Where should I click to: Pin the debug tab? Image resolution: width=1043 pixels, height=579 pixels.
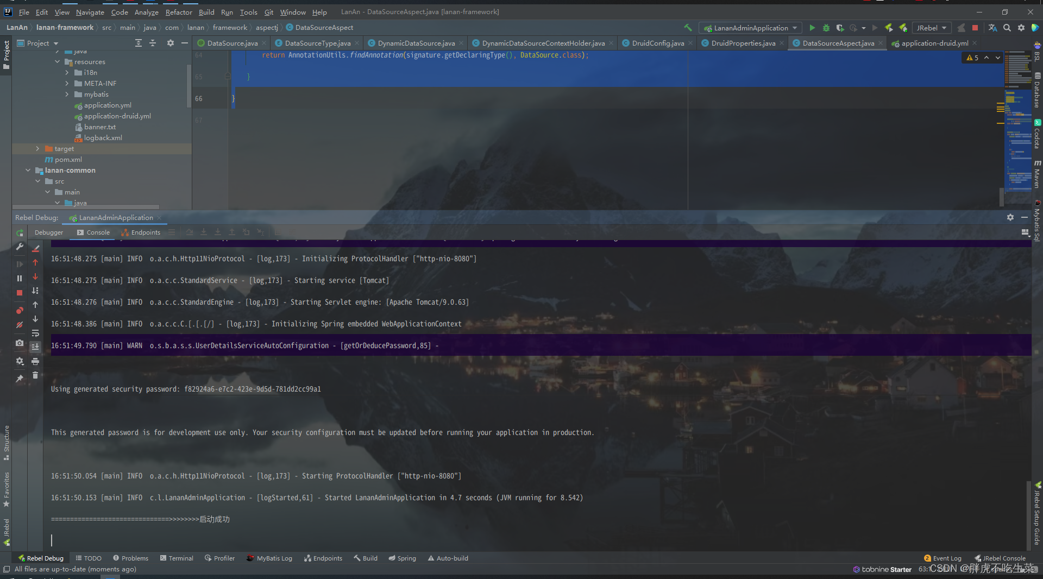click(20, 379)
